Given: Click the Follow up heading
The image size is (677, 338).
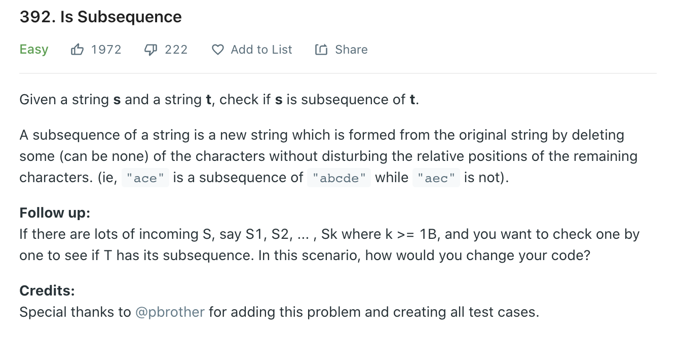Looking at the screenshot, I should (55, 213).
